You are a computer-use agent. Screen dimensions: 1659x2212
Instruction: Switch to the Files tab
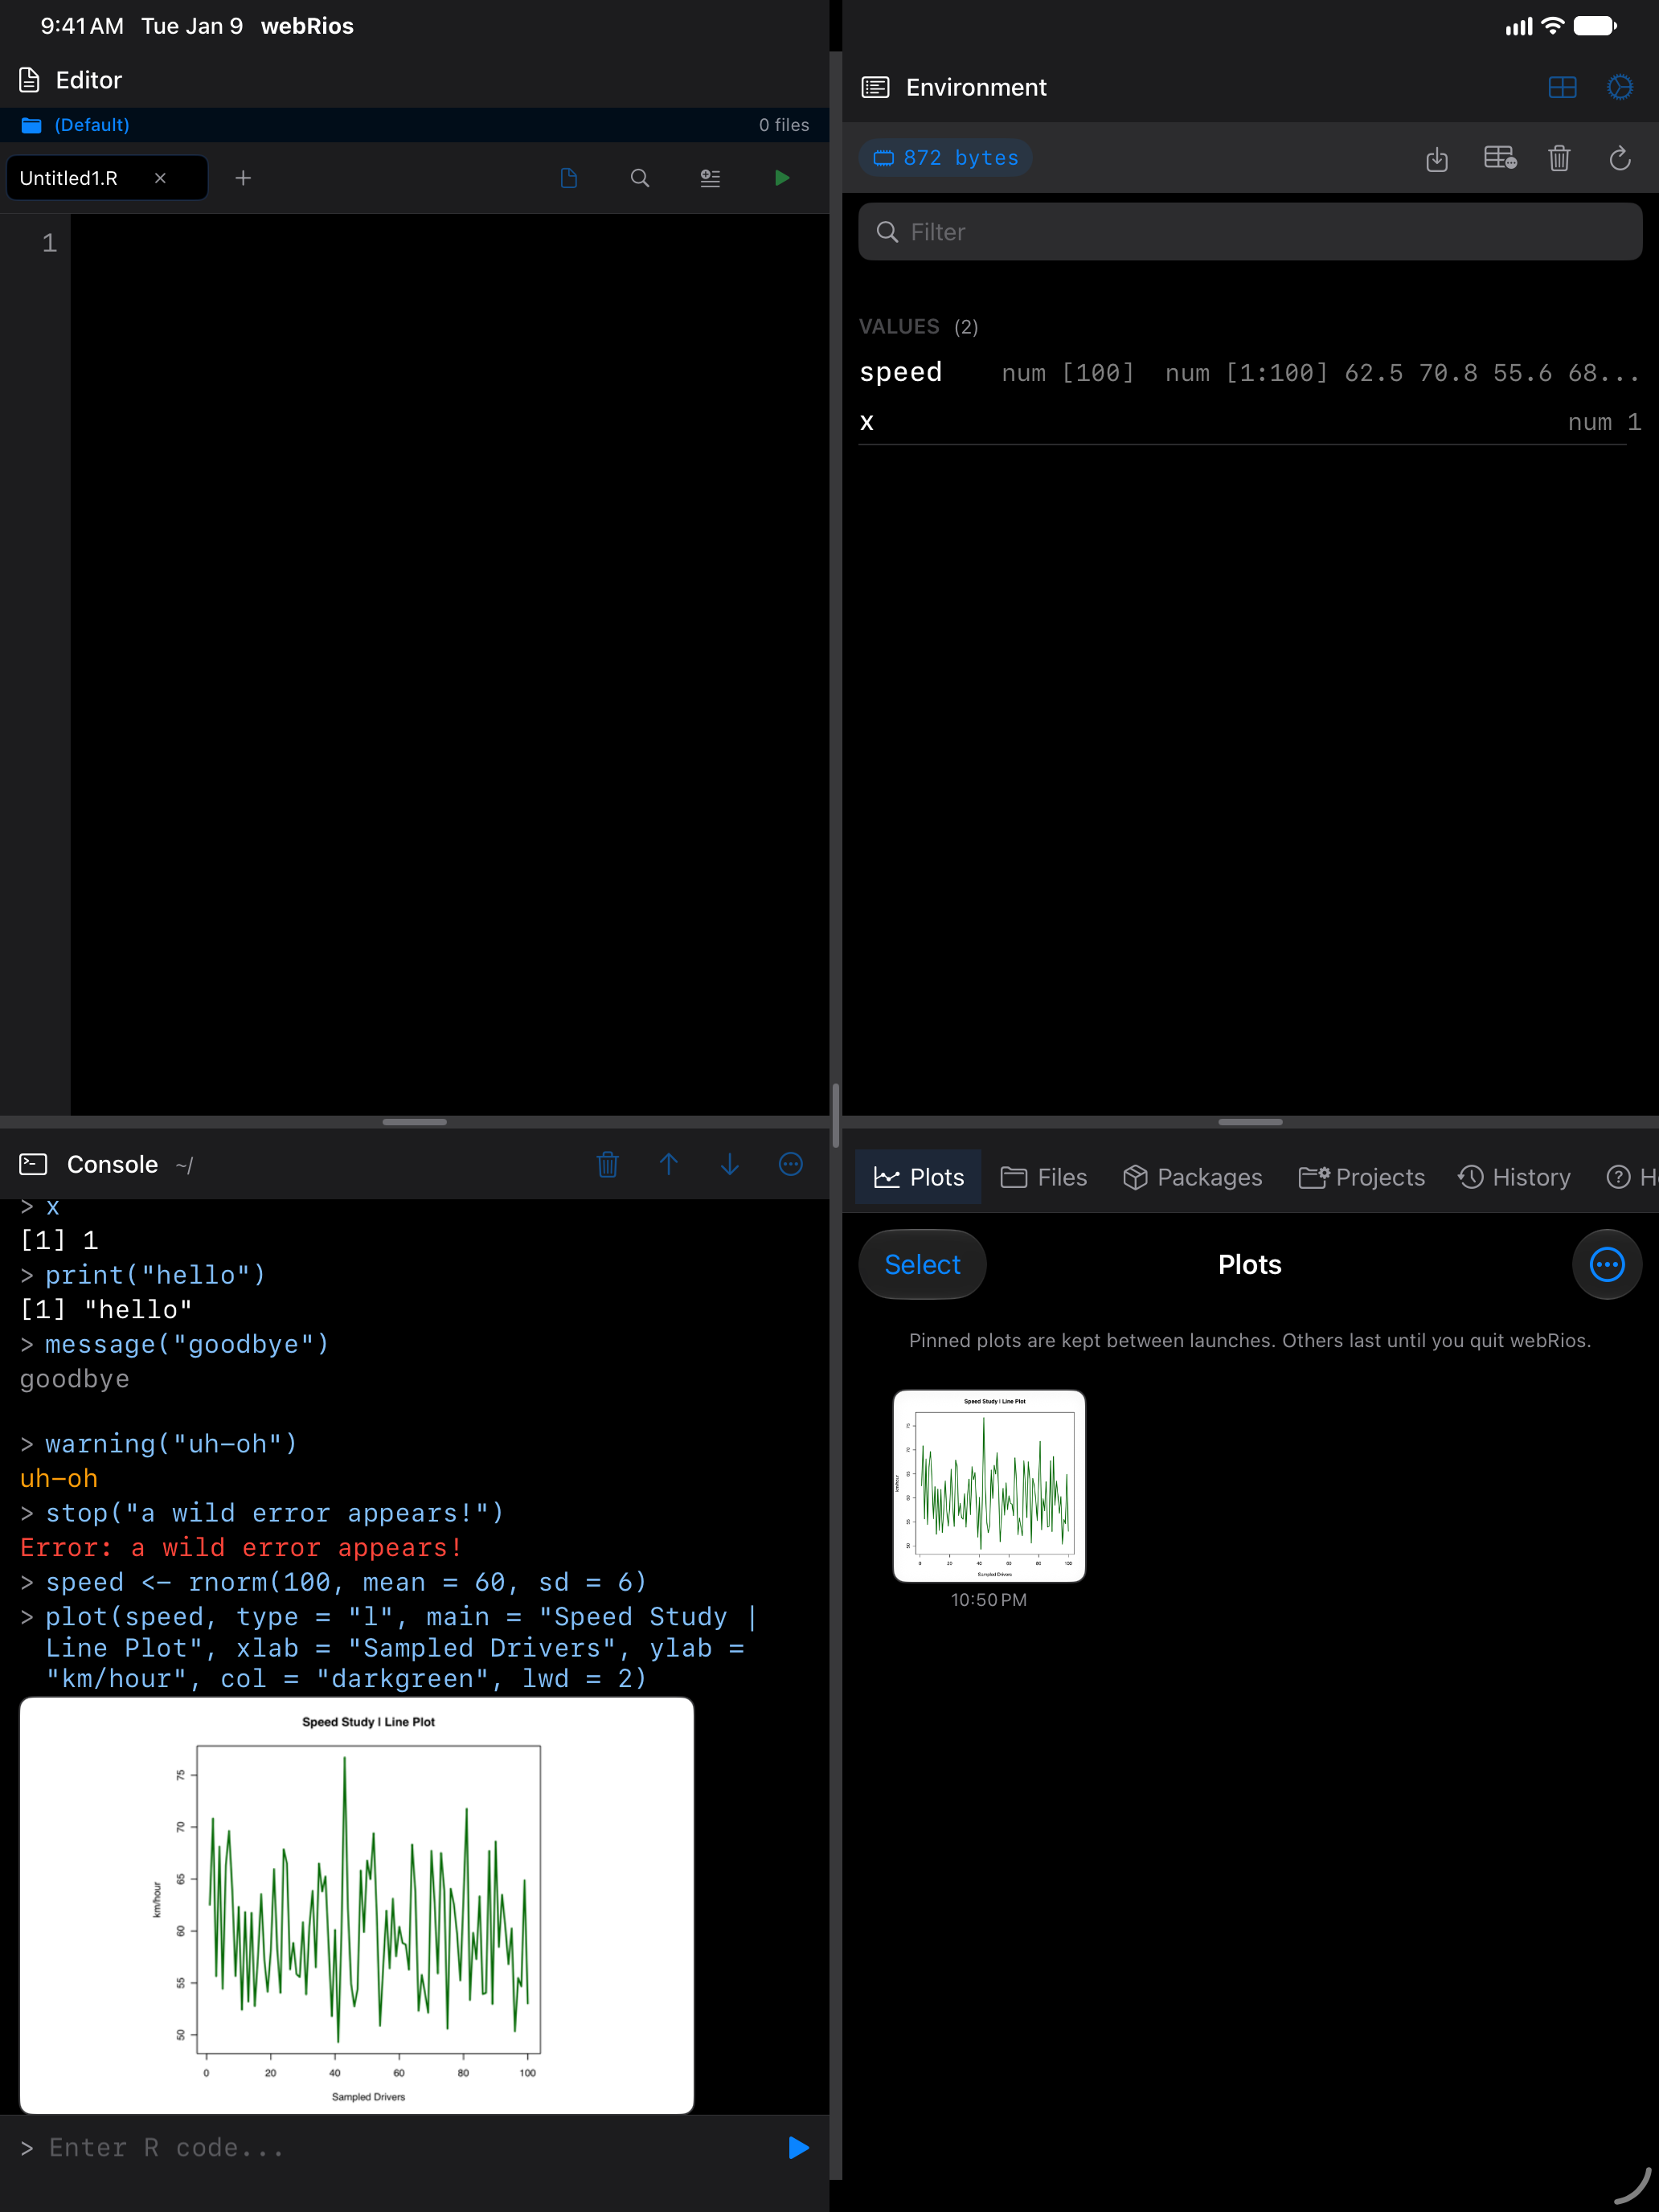coord(1043,1177)
